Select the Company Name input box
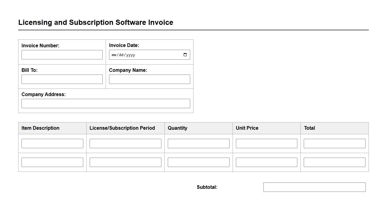The width and height of the screenshot is (387, 197). pos(149,79)
